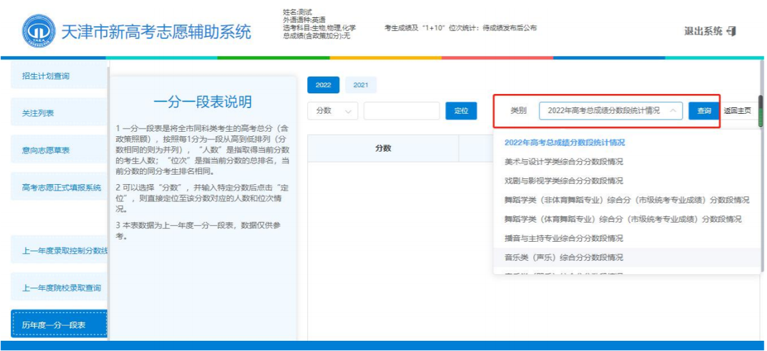Open 招生计划查询 in sidebar
Screen dimensions: 767x351
point(59,76)
